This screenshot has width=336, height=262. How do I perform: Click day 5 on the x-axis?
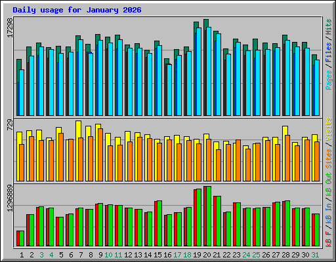pyautogui.click(x=61, y=255)
